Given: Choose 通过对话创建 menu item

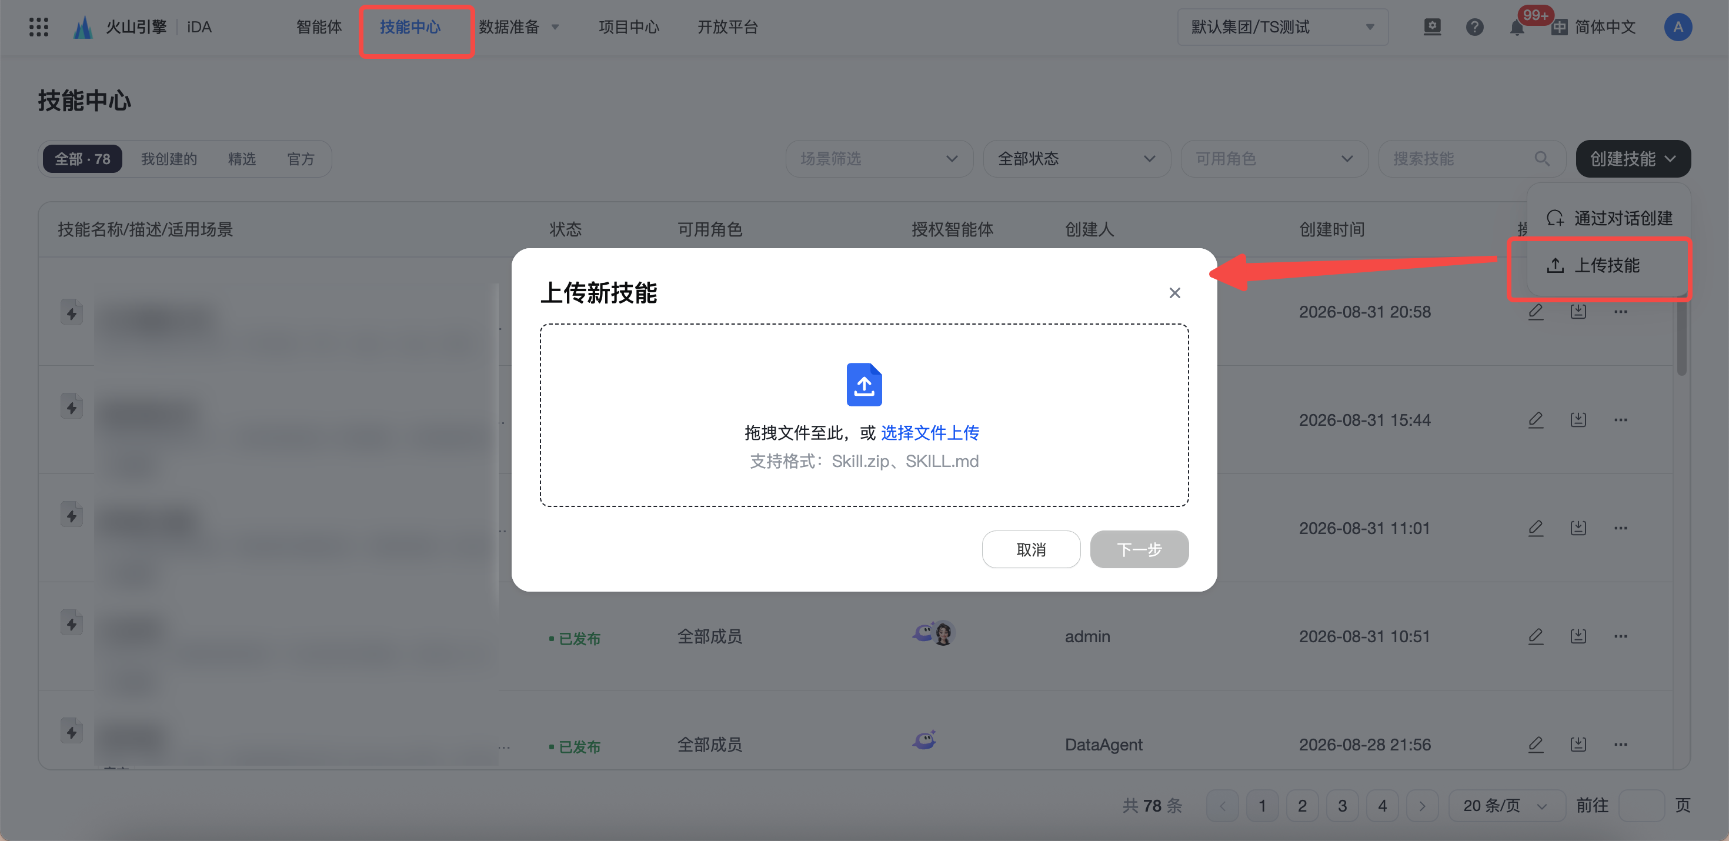Looking at the screenshot, I should (1609, 218).
